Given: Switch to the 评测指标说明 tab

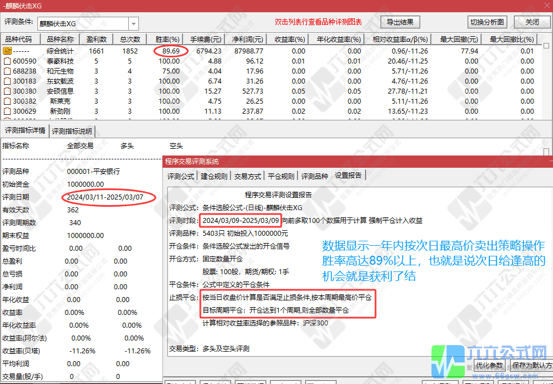Looking at the screenshot, I should [x=73, y=132].
